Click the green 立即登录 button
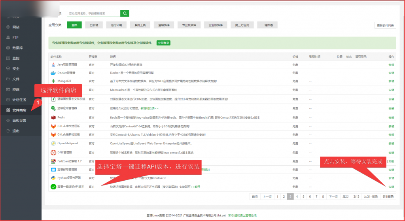 pyautogui.click(x=163, y=43)
